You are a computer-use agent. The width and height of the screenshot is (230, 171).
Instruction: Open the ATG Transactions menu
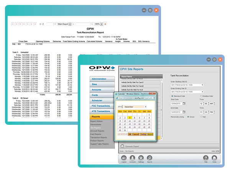(102, 111)
